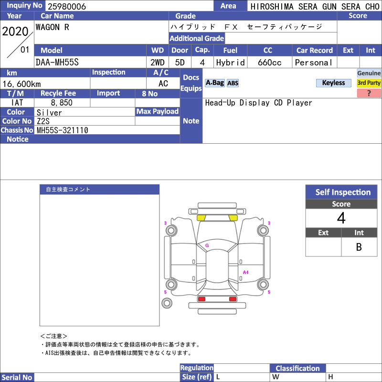Select the Self Inspection header
This screenshot has height=382, width=382.
point(341,192)
